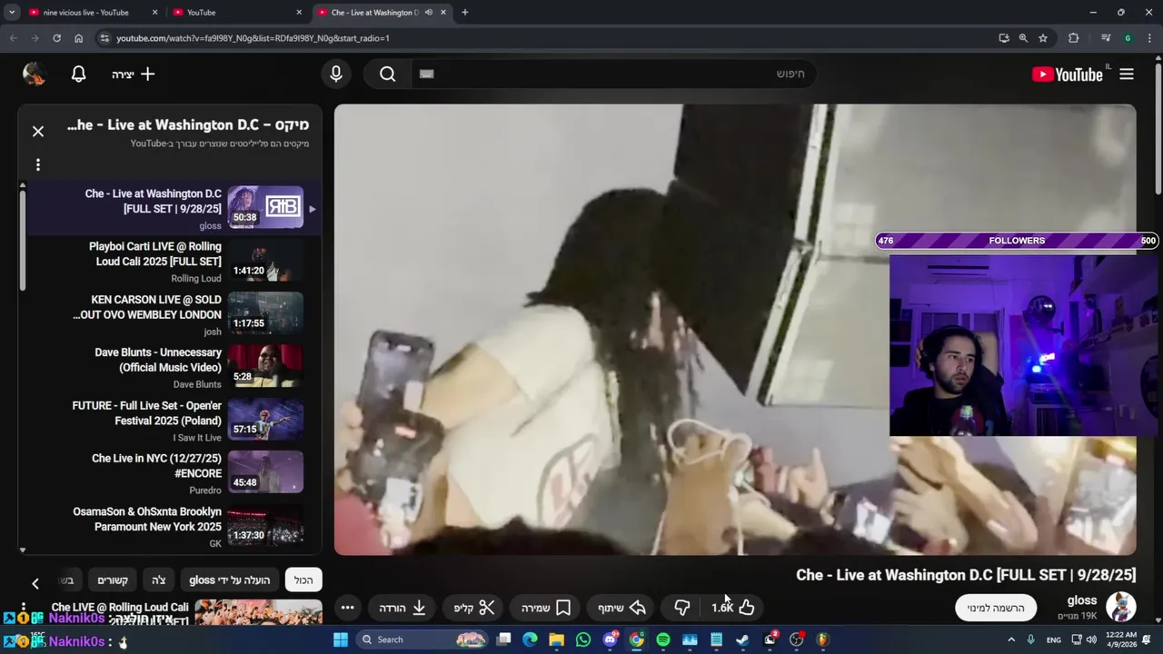Open the gloss channel avatar
Viewport: 1163px width, 654px height.
pyautogui.click(x=1120, y=607)
